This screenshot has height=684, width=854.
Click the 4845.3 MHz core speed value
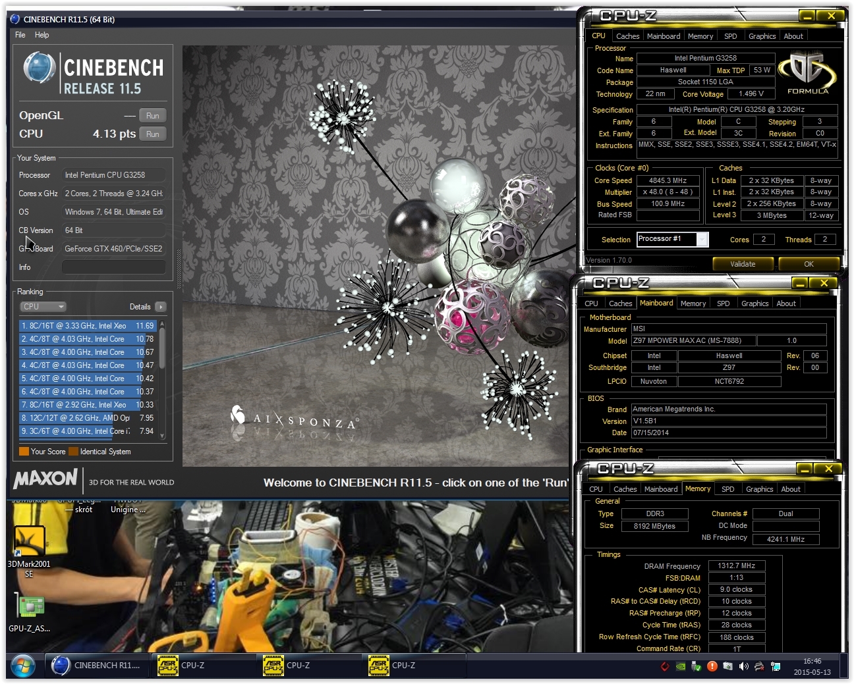668,180
